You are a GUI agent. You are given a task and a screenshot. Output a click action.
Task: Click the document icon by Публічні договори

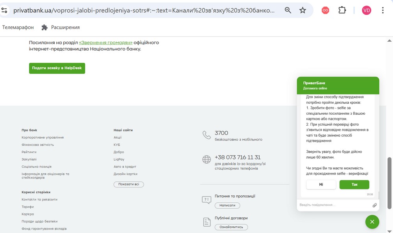pyautogui.click(x=207, y=222)
